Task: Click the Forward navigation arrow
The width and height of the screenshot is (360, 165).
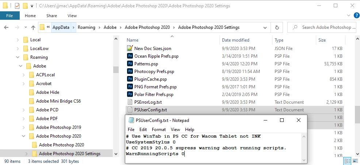Action: 17,27
